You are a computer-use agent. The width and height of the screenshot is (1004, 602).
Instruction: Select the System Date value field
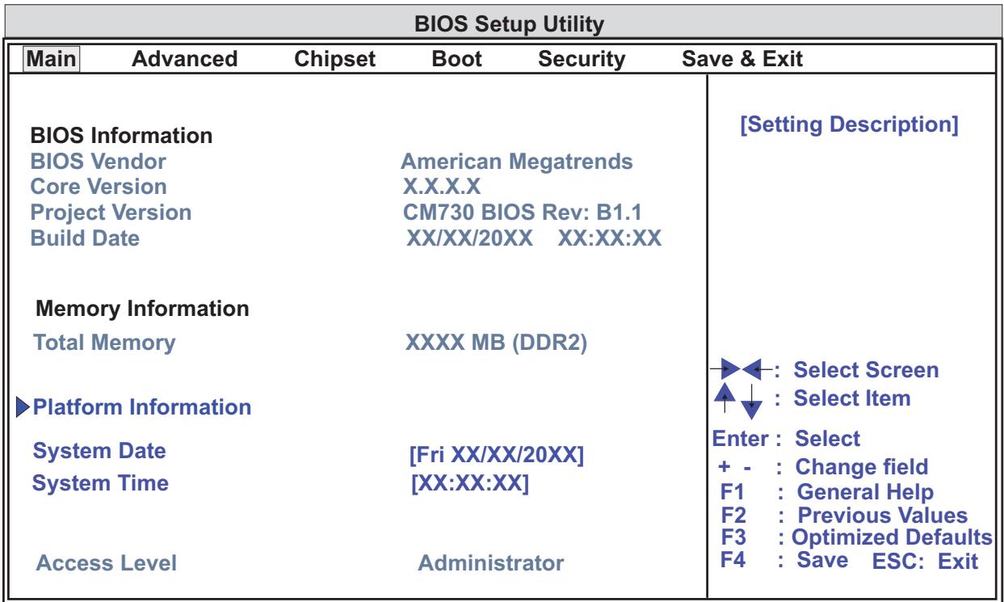pos(498,456)
